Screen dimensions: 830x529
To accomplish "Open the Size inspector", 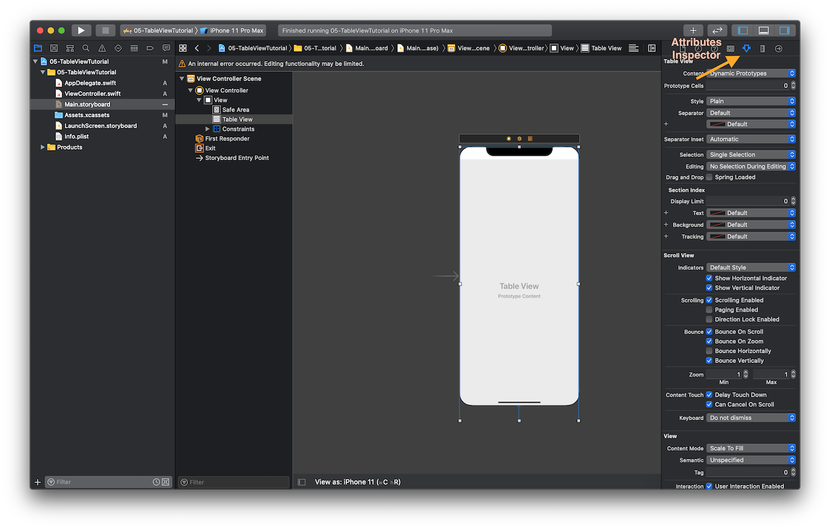I will click(x=763, y=48).
